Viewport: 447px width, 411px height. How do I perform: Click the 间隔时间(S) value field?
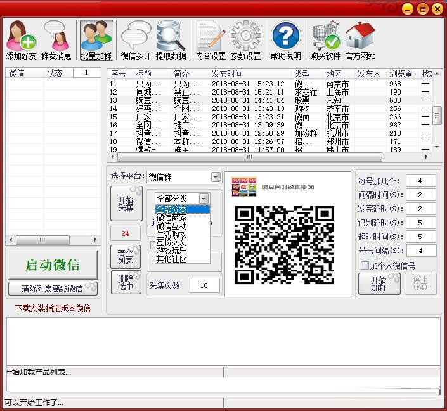420,195
